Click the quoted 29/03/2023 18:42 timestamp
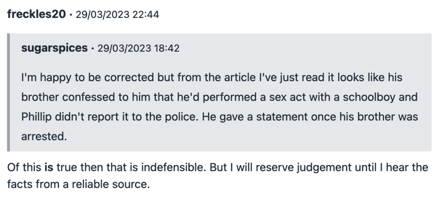This screenshot has width=438, height=201. point(139,49)
